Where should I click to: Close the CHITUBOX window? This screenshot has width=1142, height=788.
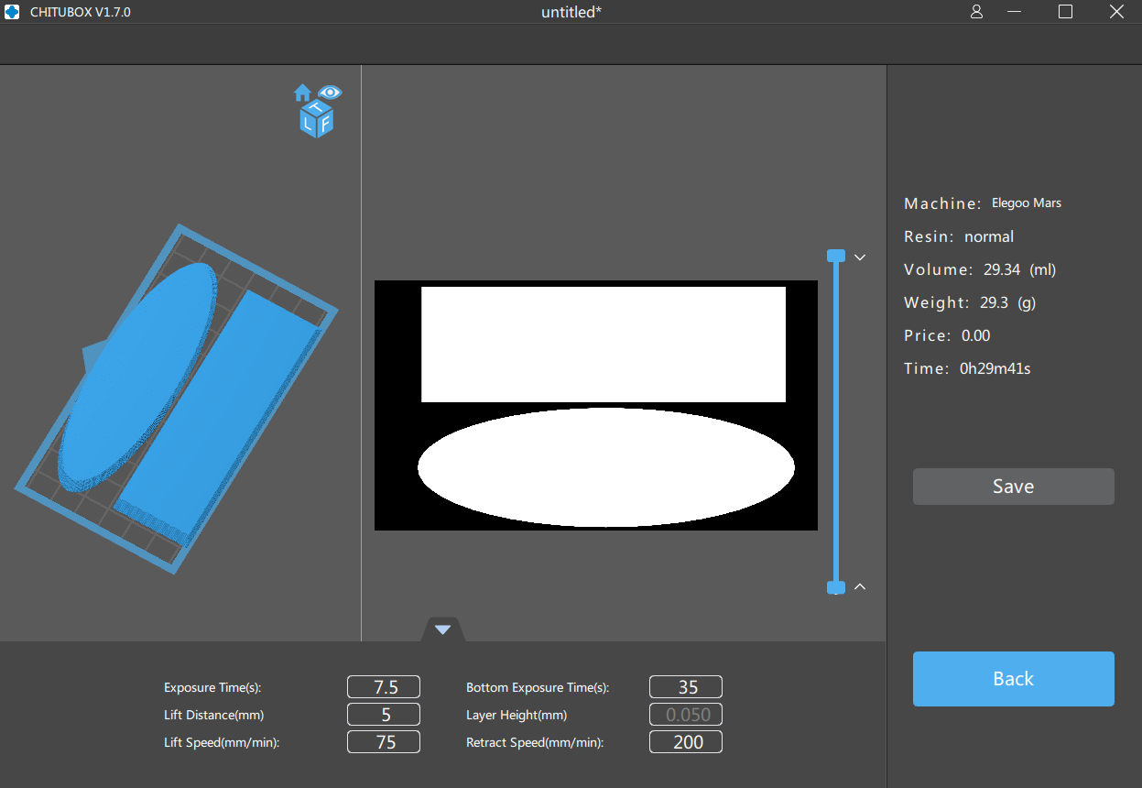1115,12
